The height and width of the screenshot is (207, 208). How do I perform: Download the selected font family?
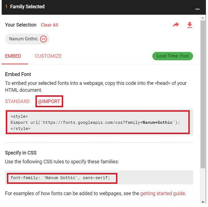pos(190,25)
